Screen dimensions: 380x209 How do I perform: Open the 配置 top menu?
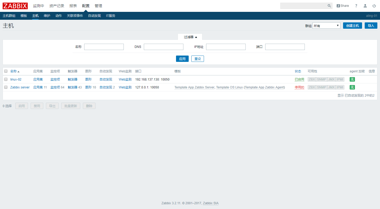[86, 6]
